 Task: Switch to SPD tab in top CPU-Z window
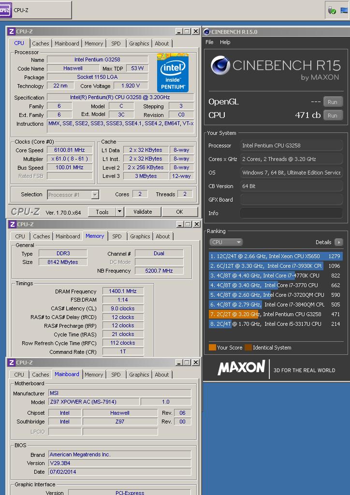116,44
